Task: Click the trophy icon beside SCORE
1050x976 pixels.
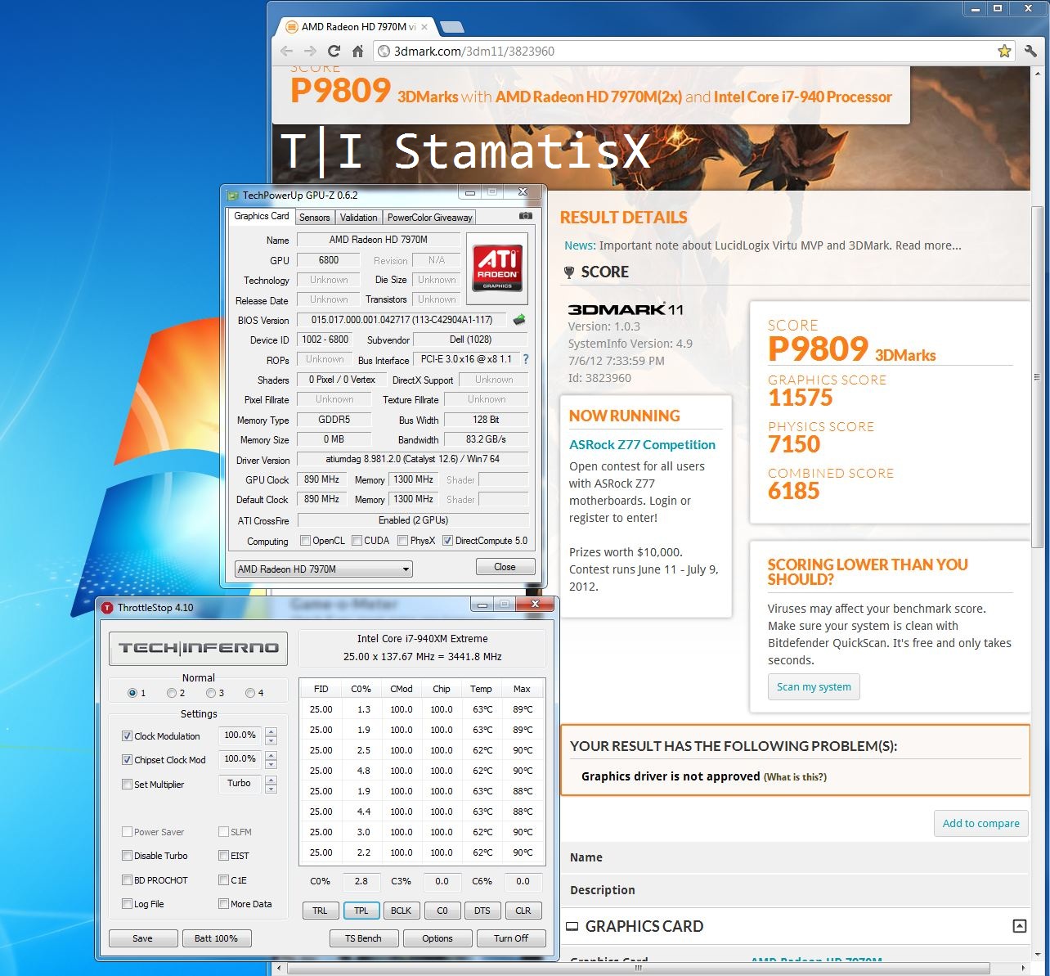Action: click(569, 272)
